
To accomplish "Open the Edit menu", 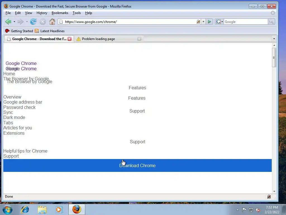I will point(18,13).
